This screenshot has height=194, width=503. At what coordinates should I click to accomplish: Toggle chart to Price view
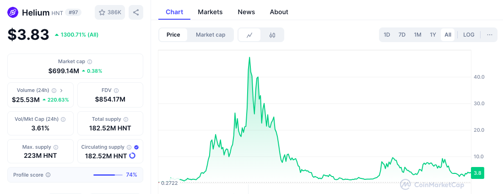(x=173, y=35)
